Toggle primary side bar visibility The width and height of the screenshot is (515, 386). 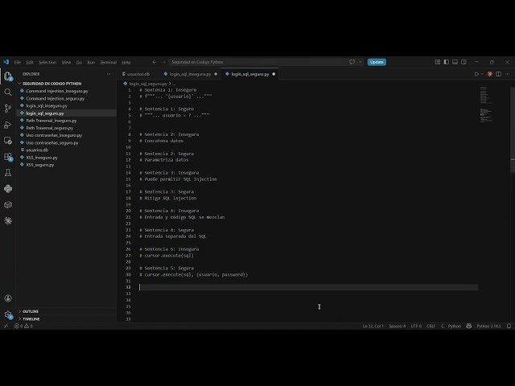click(x=447, y=62)
